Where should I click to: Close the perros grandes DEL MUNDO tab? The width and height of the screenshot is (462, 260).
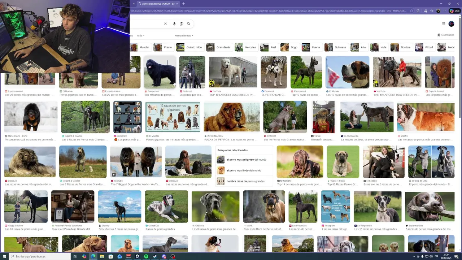point(177,4)
